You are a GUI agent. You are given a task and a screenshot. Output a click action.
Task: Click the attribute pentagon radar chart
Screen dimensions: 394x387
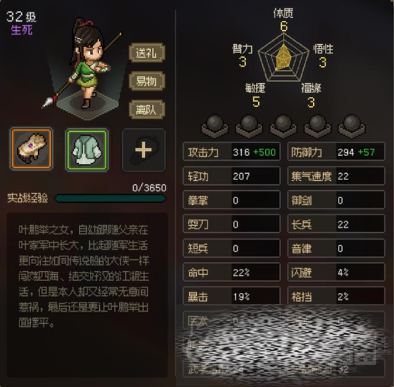[x=284, y=58]
